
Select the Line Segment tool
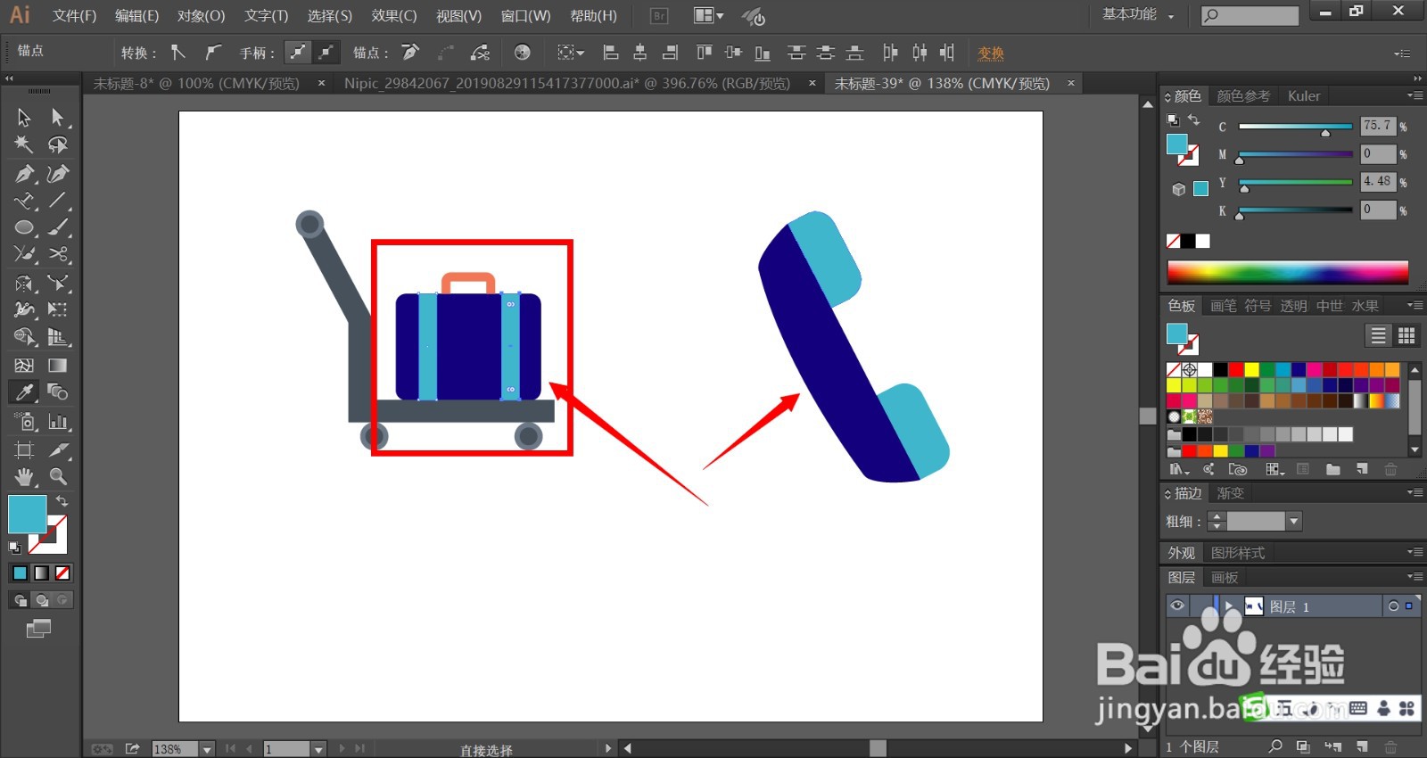[58, 201]
